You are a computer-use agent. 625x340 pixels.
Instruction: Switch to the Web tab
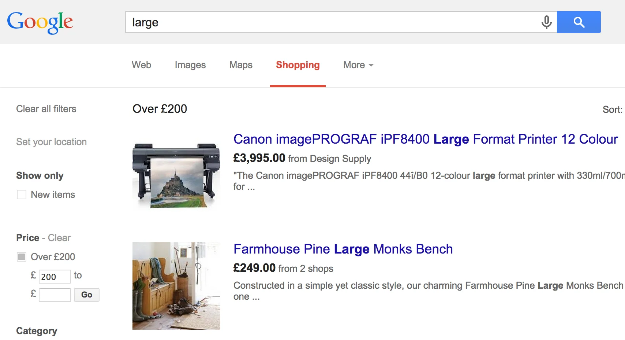pos(141,65)
